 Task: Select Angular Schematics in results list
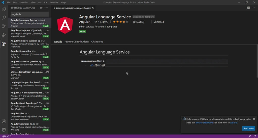(29, 54)
